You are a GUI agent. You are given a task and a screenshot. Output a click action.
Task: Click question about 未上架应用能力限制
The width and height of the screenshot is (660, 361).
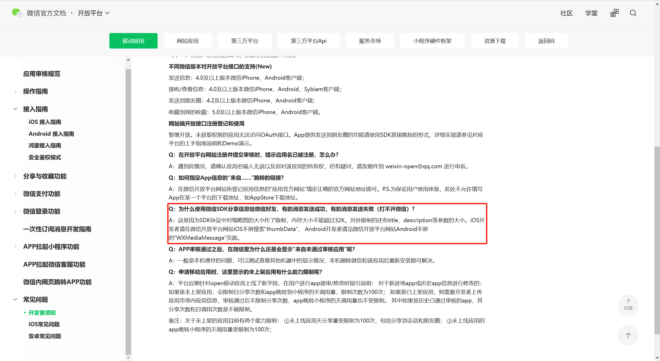pos(246,272)
